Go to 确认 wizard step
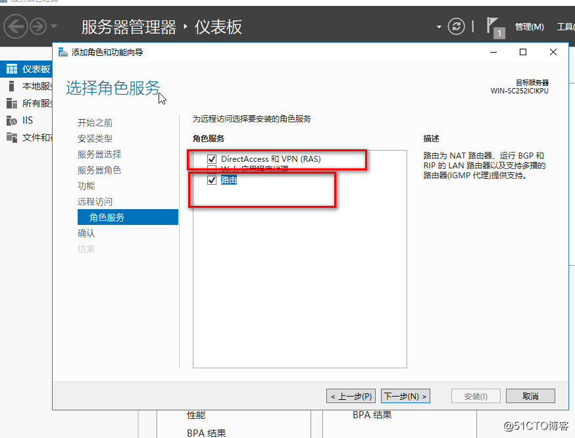 (86, 233)
